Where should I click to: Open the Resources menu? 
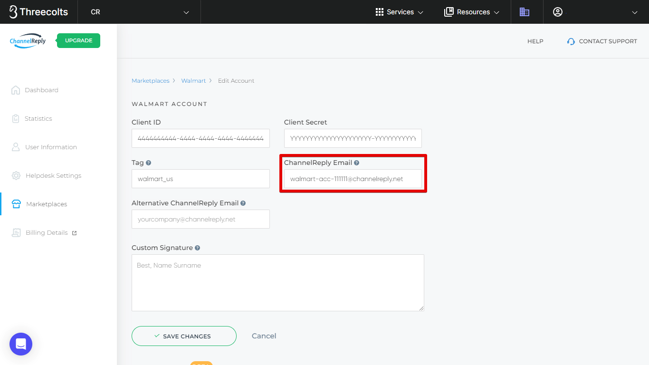tap(472, 12)
